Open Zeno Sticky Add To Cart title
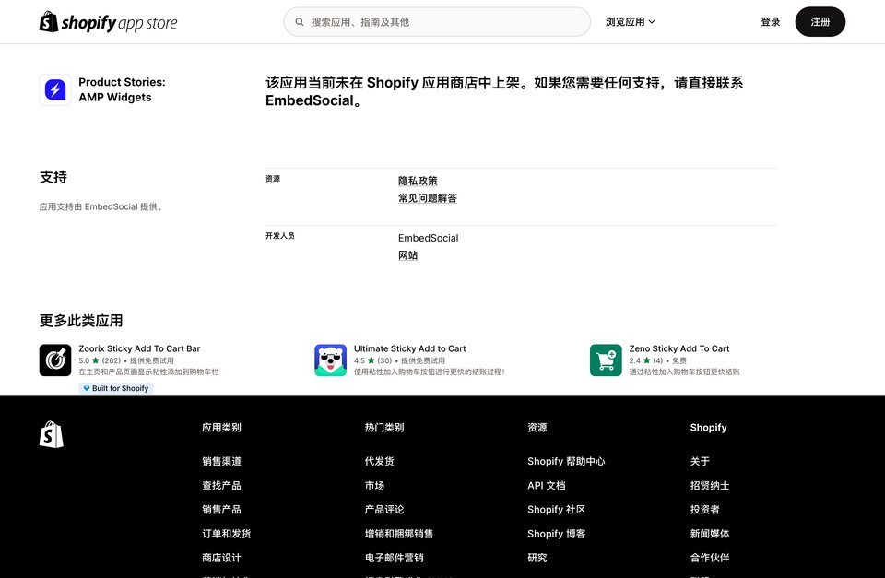 coord(679,348)
